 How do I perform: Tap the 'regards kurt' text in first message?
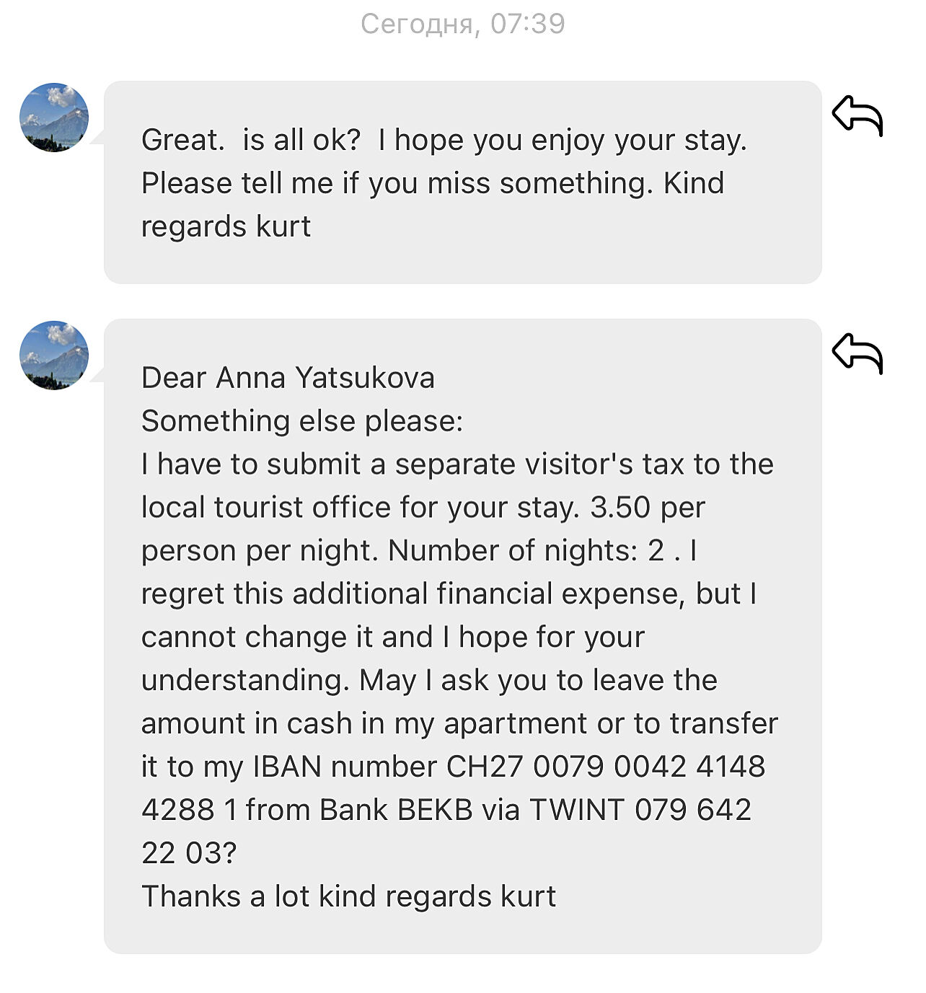[226, 226]
